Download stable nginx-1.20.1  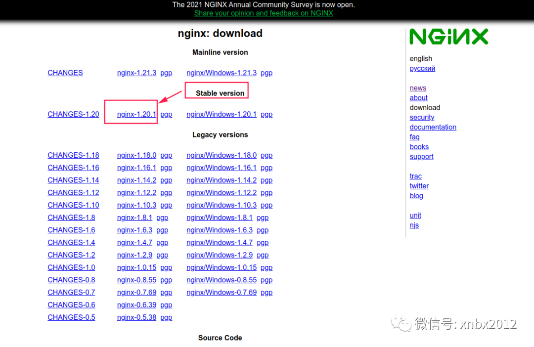[136, 114]
